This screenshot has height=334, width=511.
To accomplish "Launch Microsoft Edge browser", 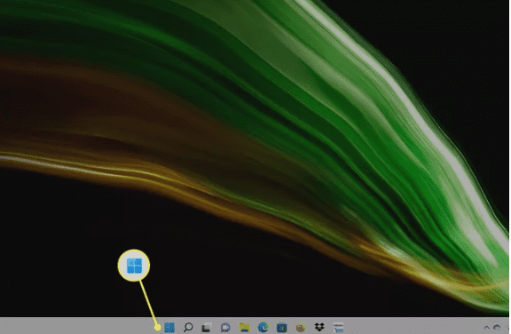I will (x=263, y=327).
